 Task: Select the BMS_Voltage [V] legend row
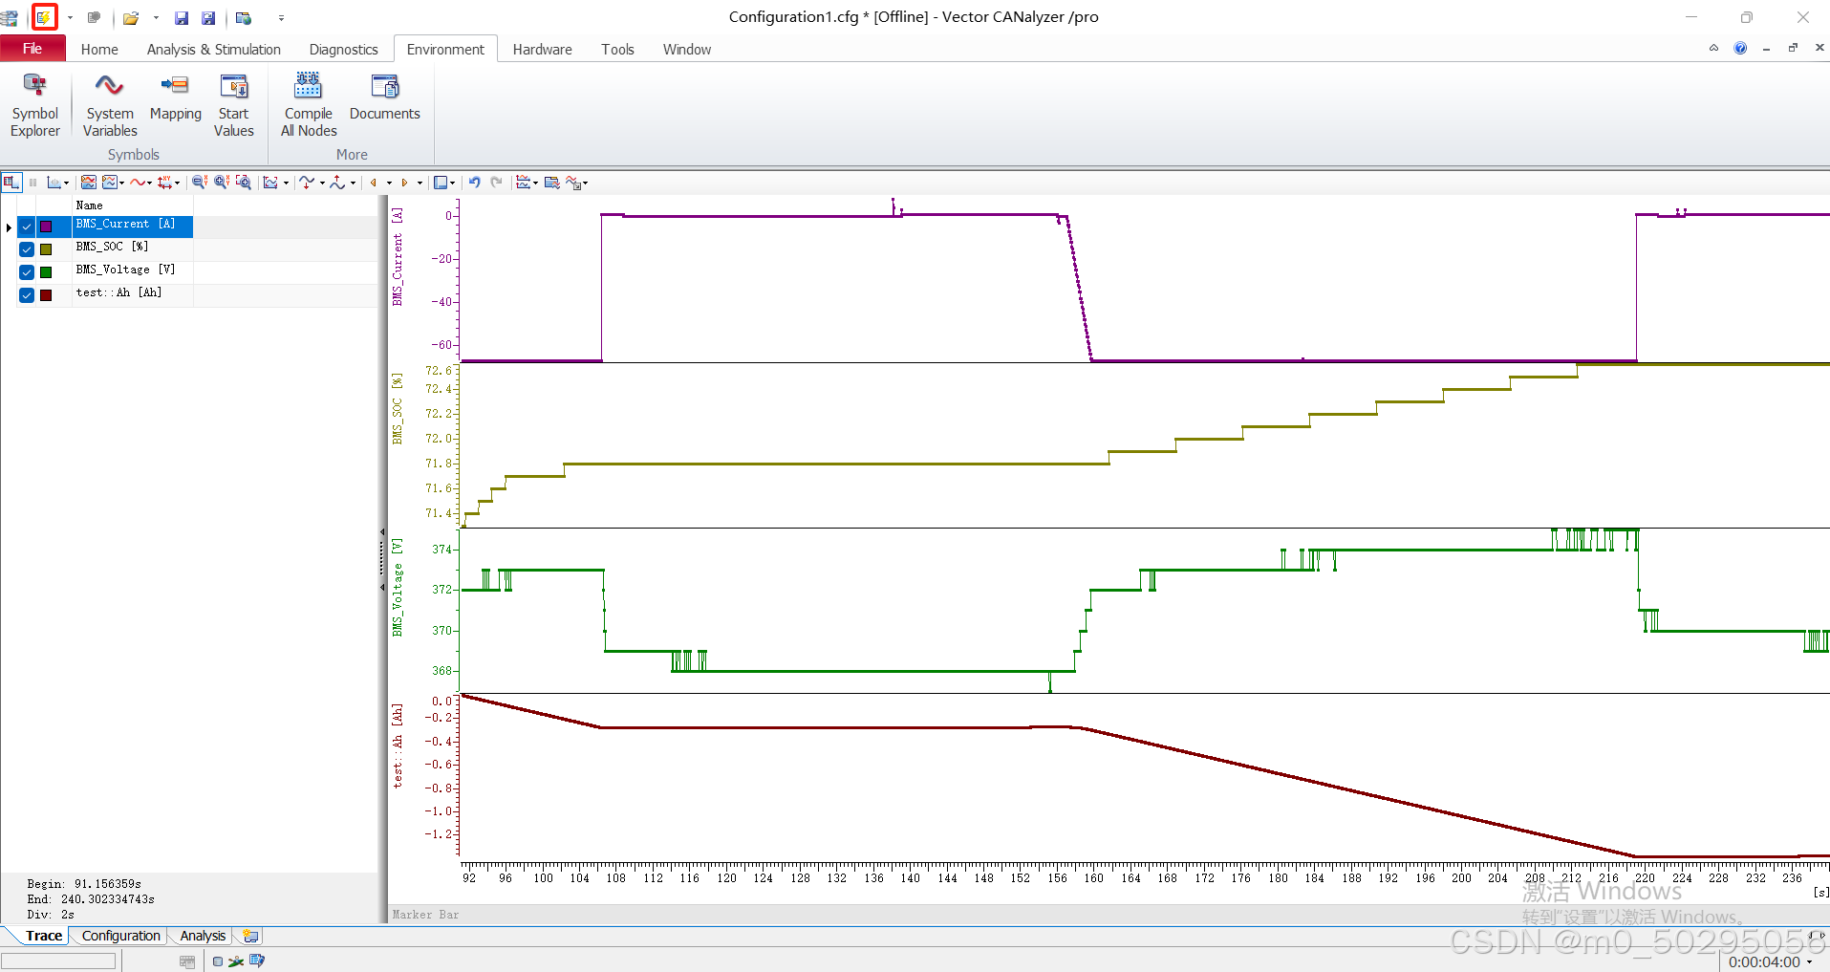coord(133,270)
